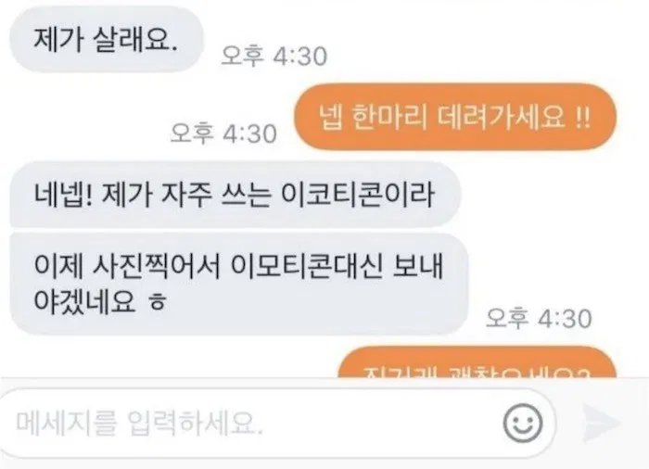Click the '오후 4:30' timestamp after '야겠네요 ㅎ'
Image resolution: width=649 pixels, height=469 pixels.
tap(539, 318)
